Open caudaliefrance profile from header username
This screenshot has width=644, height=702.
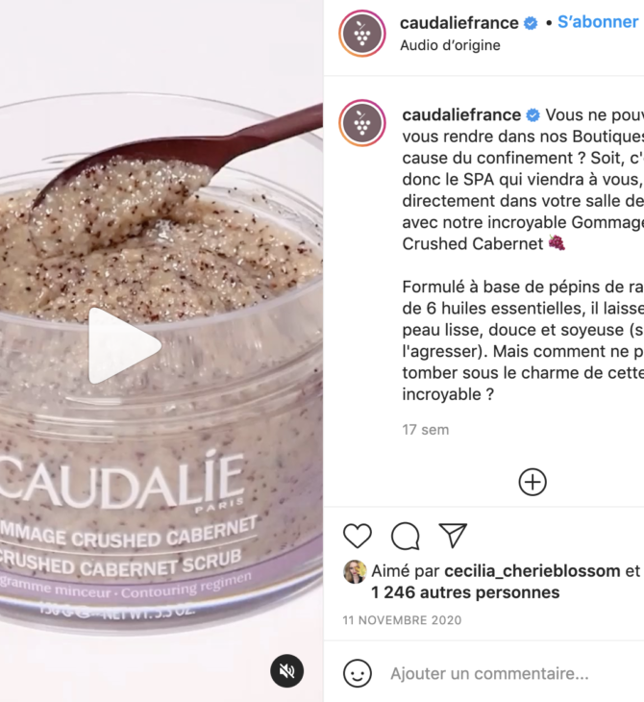click(x=458, y=22)
